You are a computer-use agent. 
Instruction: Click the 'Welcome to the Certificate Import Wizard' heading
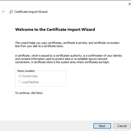coord(55,30)
